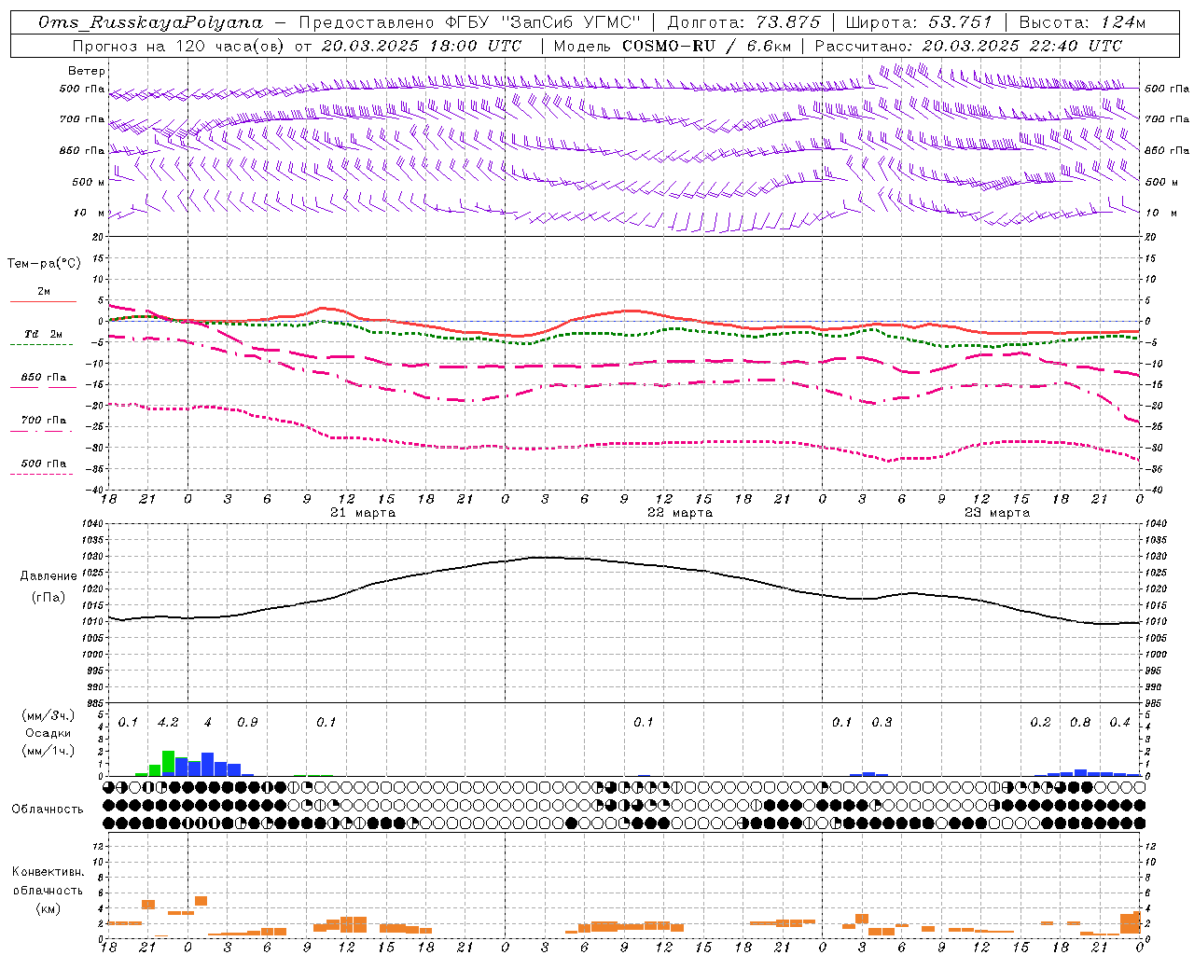Click the 23 марта date label
The width and height of the screenshot is (1194, 955).
click(x=997, y=513)
